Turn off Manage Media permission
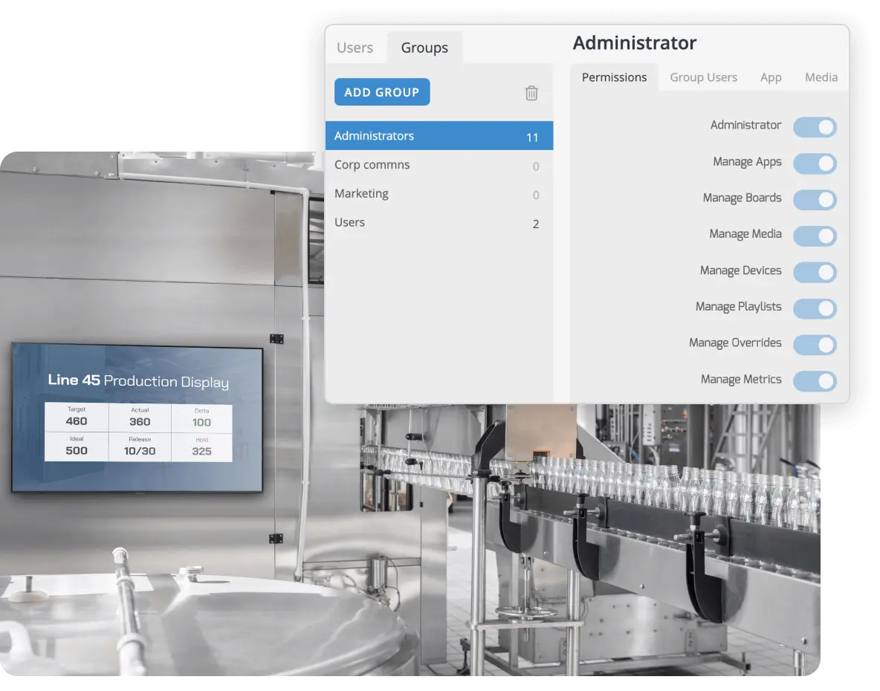This screenshot has width=880, height=691. pyautogui.click(x=815, y=236)
